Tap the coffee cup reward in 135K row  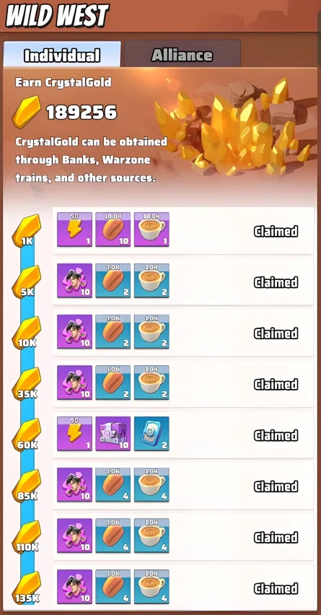tap(151, 586)
